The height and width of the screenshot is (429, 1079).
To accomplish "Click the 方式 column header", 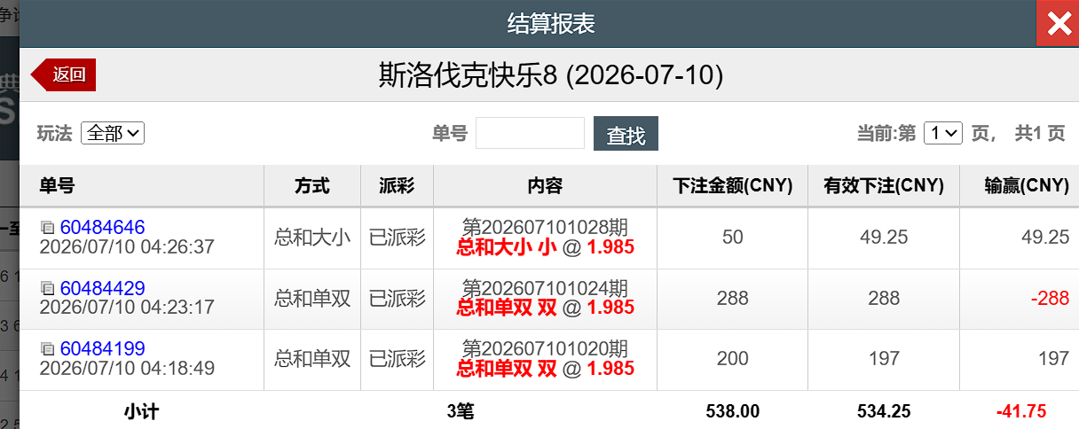I will (x=312, y=186).
